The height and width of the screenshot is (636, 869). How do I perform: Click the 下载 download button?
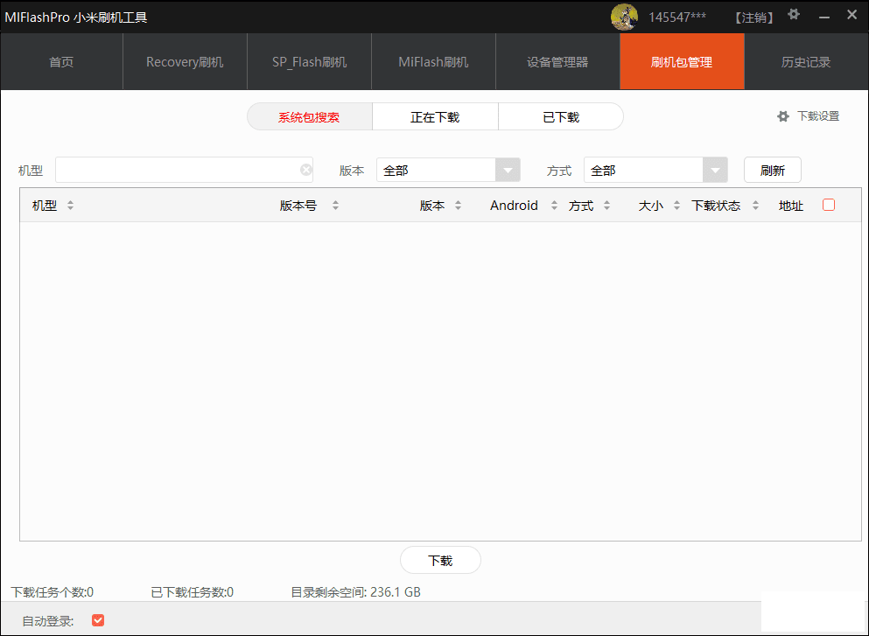pos(440,560)
